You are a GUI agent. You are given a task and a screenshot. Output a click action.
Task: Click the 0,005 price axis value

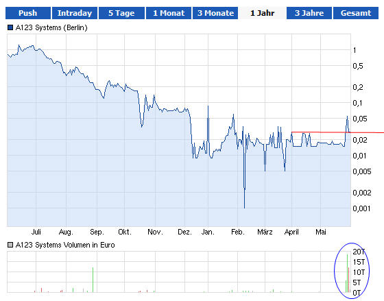[362, 171]
